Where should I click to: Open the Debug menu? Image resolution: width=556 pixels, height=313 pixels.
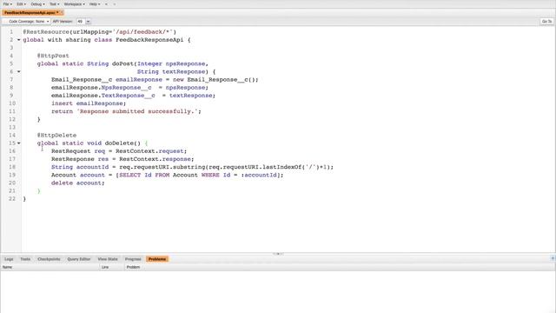coord(37,4)
